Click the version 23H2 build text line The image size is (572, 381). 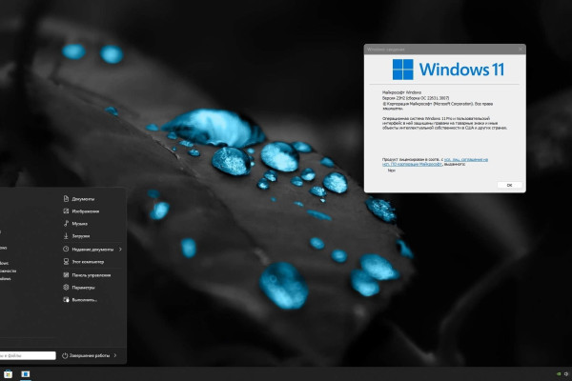(x=416, y=98)
